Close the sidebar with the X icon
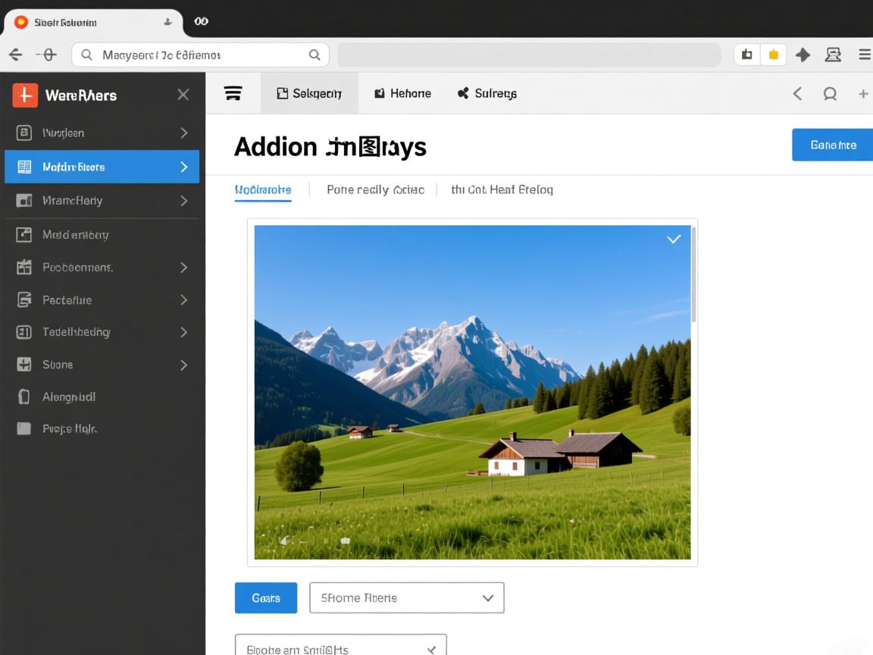 [x=183, y=95]
